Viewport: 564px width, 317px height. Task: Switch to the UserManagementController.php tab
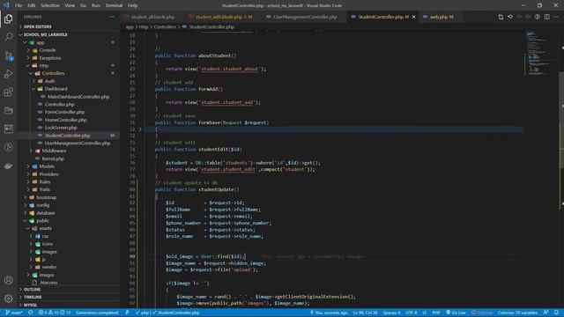coord(305,17)
